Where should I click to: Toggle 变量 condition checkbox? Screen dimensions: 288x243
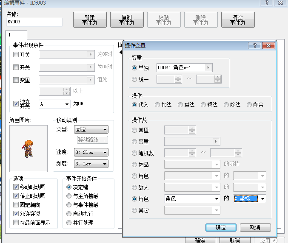click(x=16, y=80)
